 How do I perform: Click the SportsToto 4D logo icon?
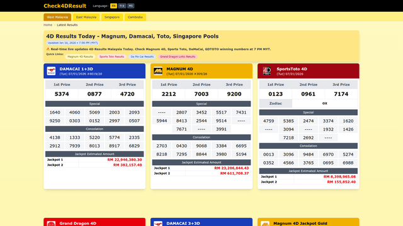point(267,71)
